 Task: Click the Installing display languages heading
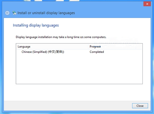[36, 25]
